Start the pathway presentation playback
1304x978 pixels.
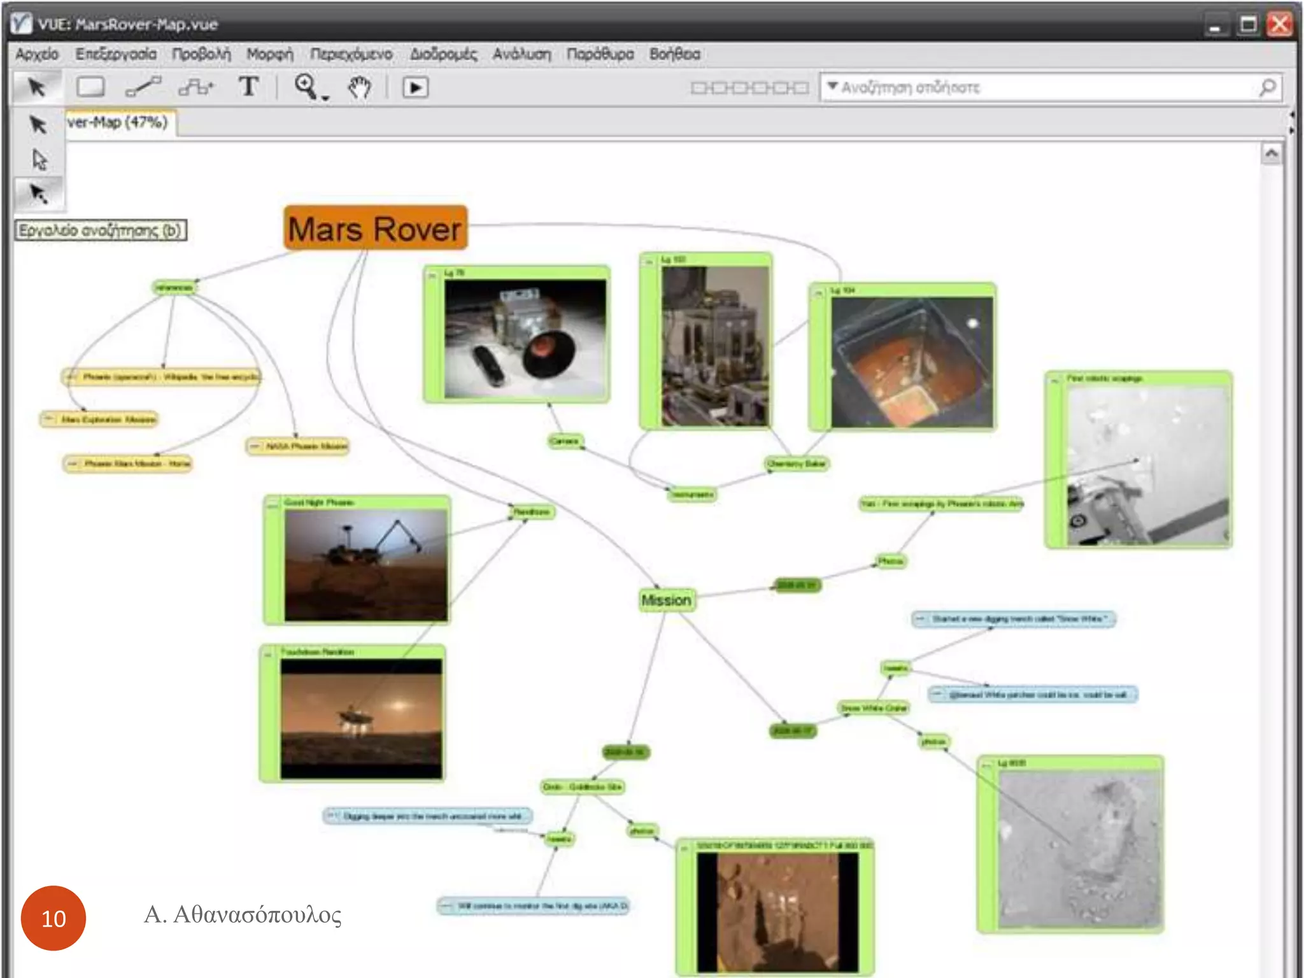415,87
